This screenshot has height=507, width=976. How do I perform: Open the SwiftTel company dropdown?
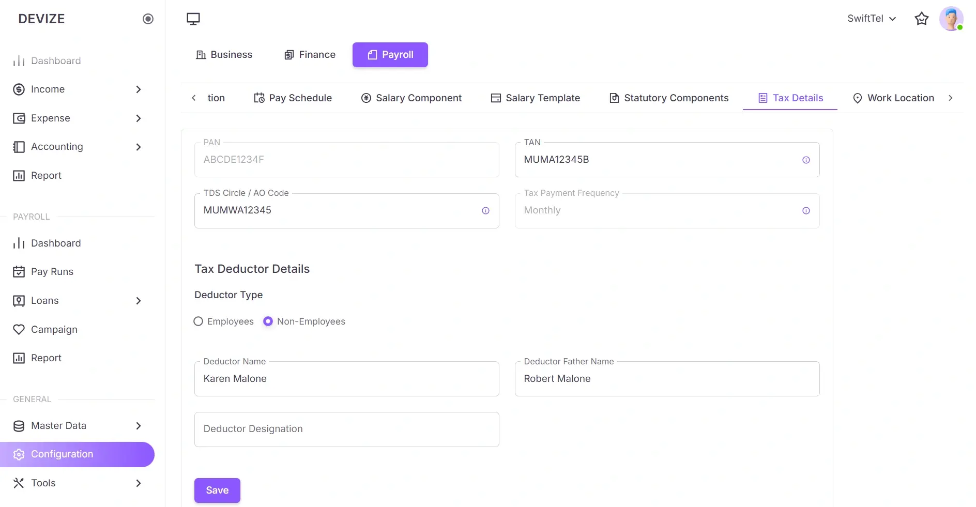pos(872,19)
